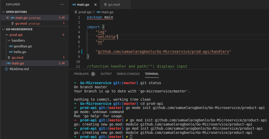Open Explorer more actions ellipsis menu
Screen dimensions: 269x139
(x=62, y=4)
